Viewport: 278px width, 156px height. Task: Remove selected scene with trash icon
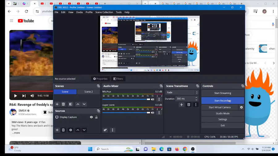[63, 104]
